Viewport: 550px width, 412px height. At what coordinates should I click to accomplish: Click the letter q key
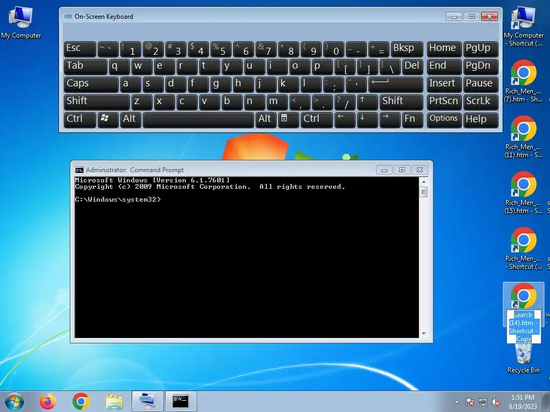(x=119, y=67)
